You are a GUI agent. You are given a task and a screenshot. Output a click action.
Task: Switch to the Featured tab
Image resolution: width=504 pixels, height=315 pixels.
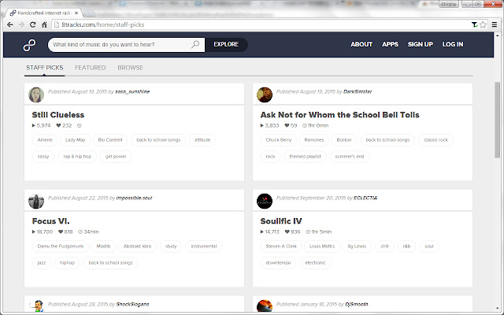(x=91, y=68)
